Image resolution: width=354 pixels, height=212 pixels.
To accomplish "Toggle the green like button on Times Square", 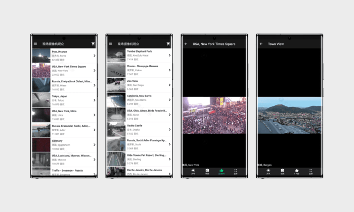I will click(x=222, y=171).
